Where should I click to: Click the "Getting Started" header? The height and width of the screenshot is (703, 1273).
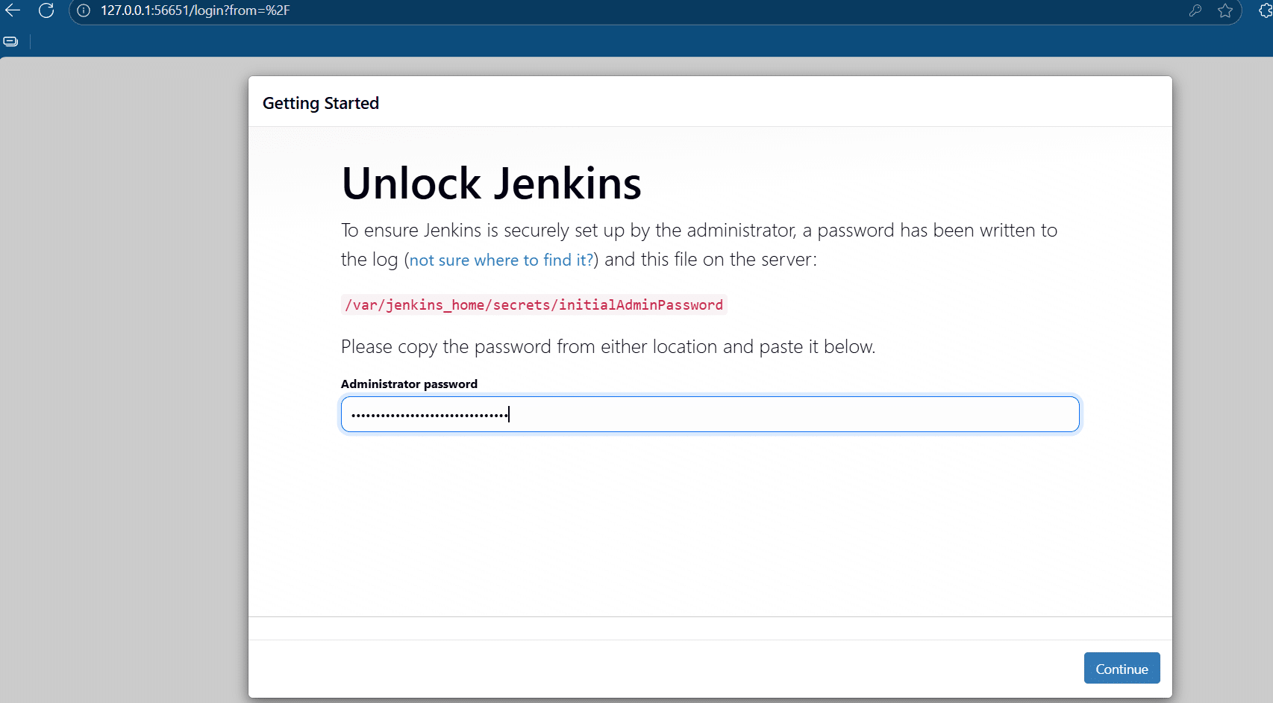[321, 102]
